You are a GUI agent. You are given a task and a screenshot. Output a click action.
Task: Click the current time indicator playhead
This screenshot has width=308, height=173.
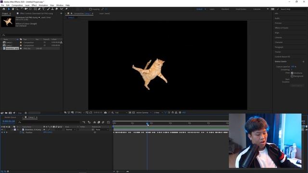pyautogui.click(x=147, y=124)
